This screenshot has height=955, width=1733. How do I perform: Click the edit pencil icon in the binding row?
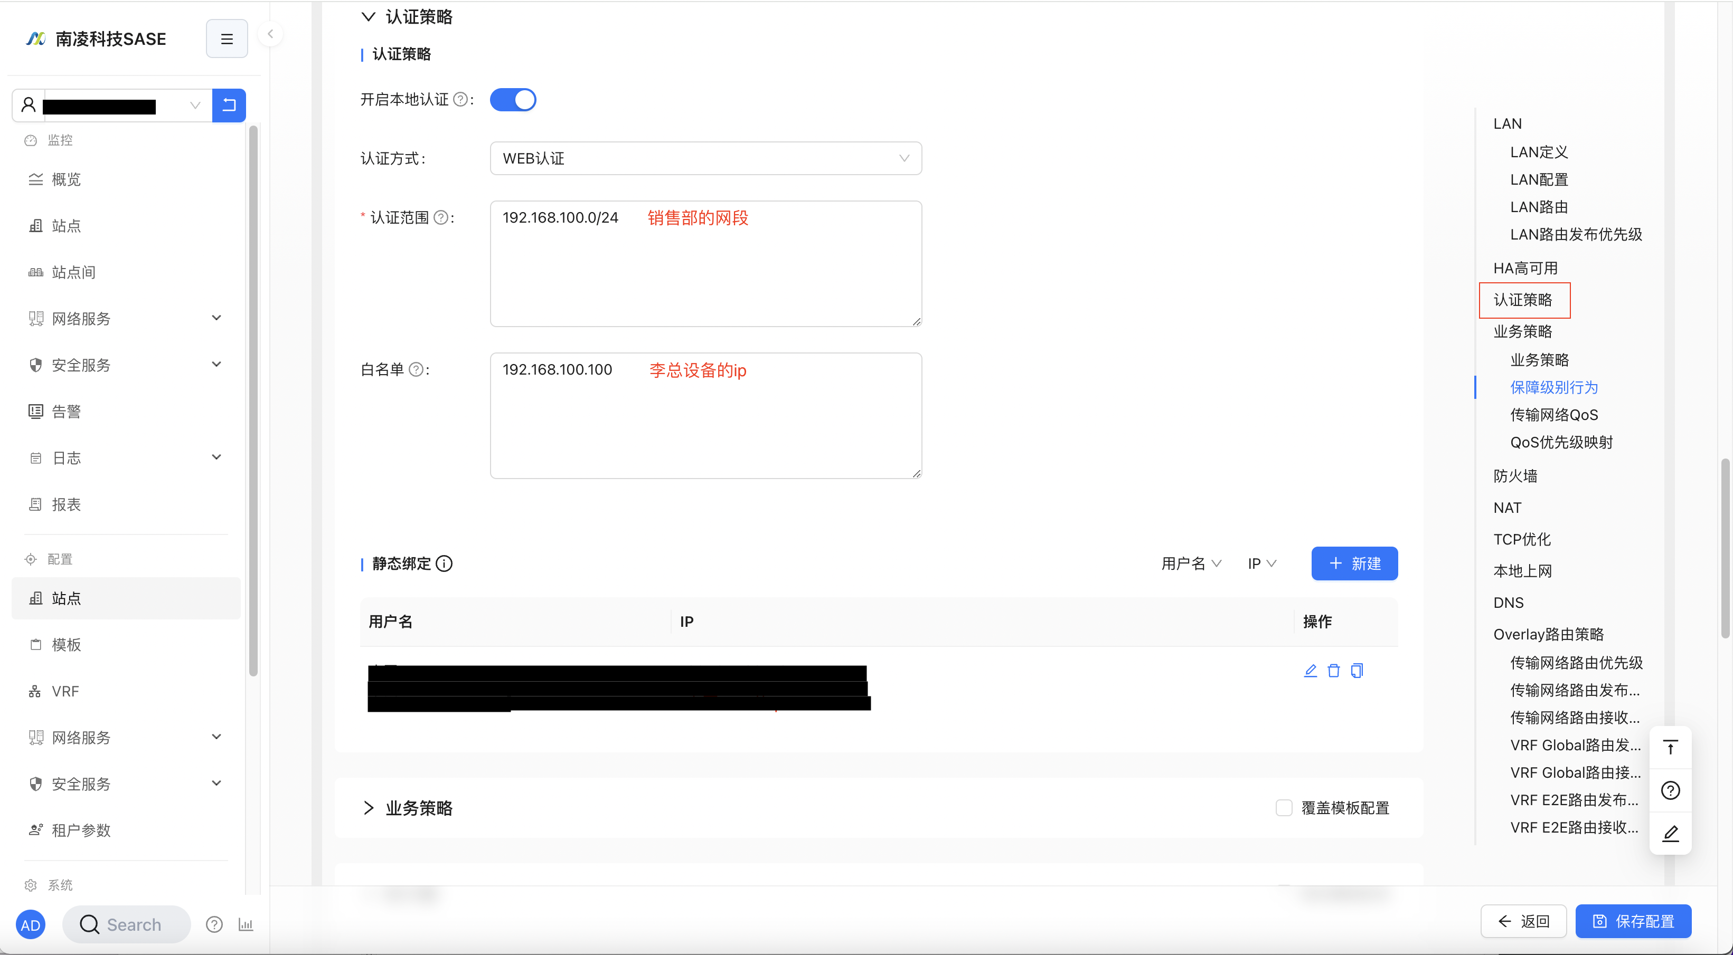(1311, 671)
